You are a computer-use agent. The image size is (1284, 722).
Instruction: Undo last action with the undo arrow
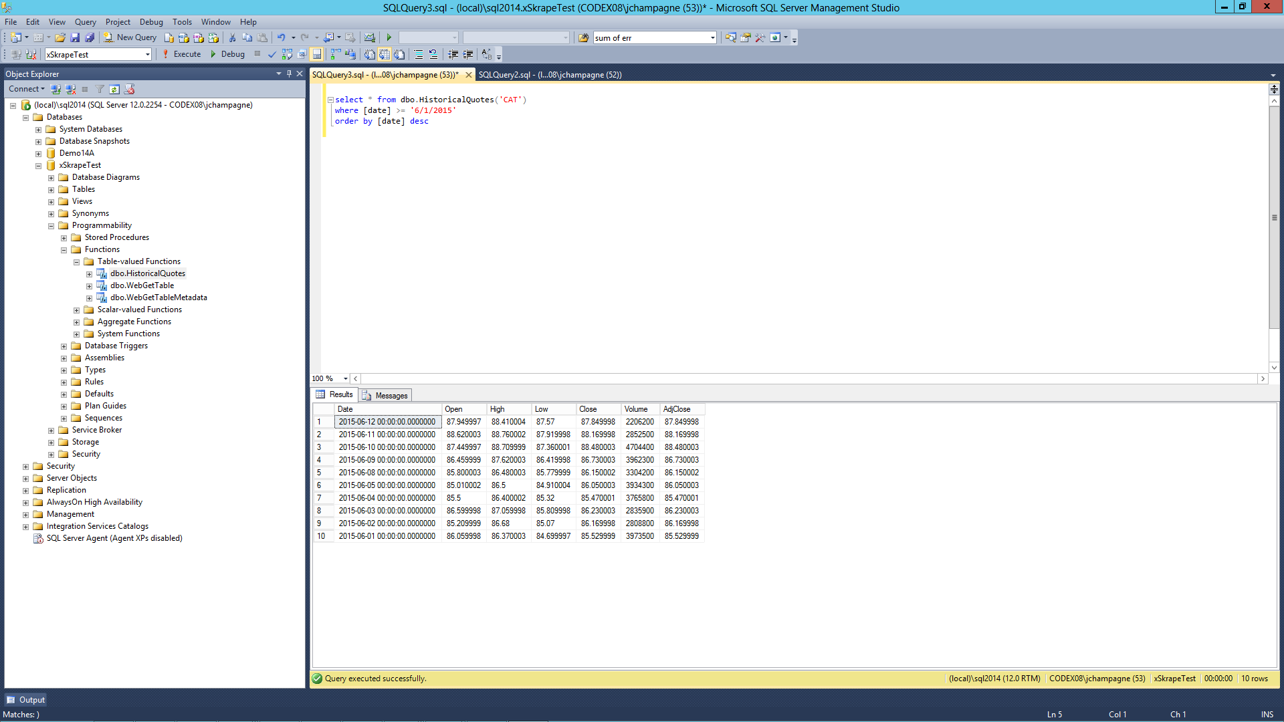click(281, 37)
